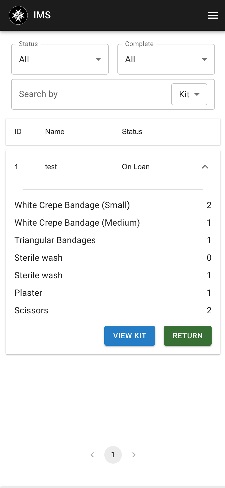The width and height of the screenshot is (225, 488).
Task: Go to next page arrow
Action: (x=134, y=455)
